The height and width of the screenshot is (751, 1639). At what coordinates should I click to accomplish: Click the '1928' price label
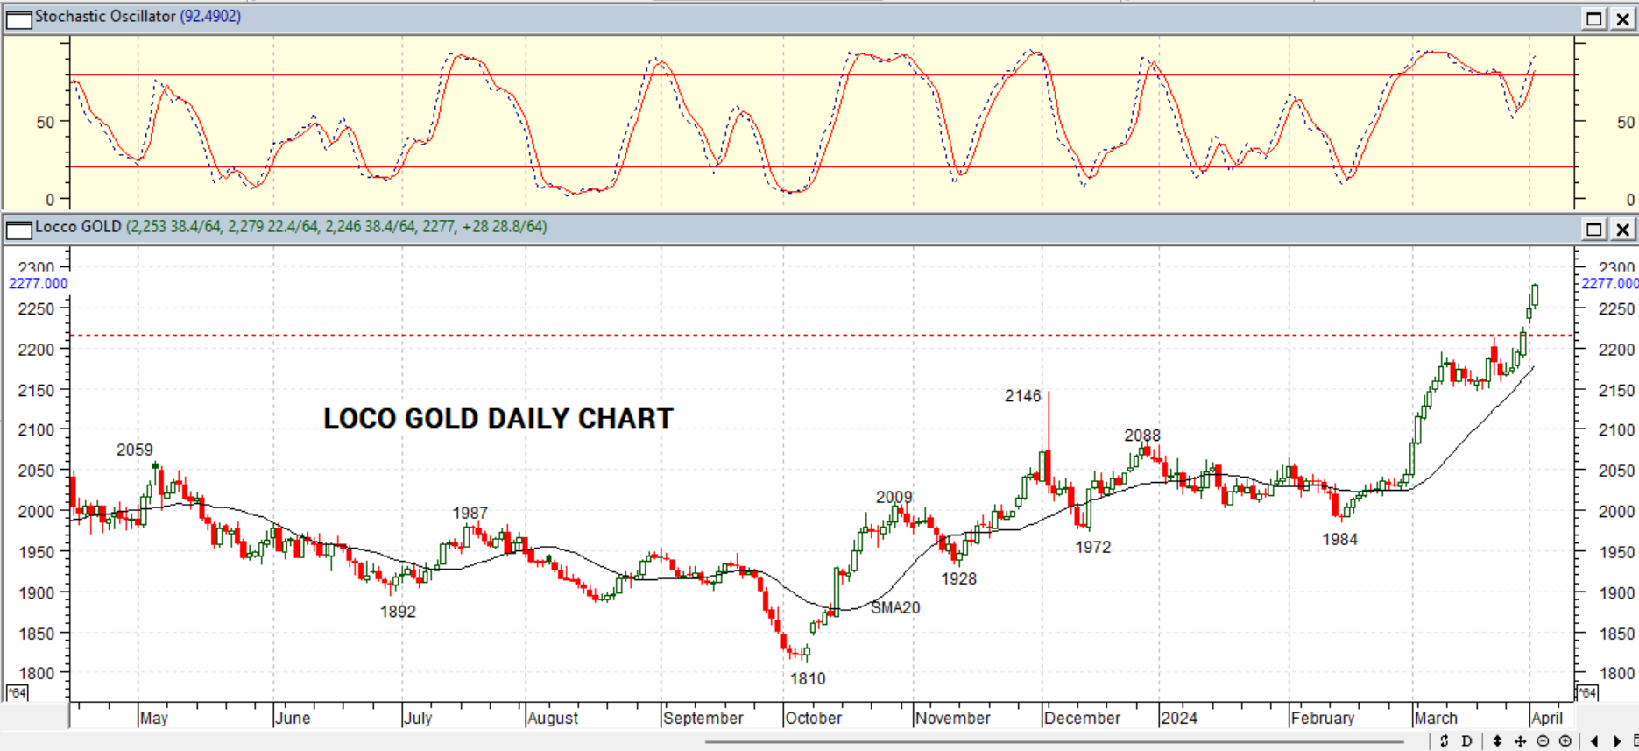point(959,578)
